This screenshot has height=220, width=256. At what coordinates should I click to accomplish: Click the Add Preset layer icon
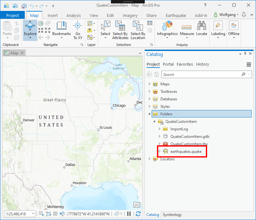click(x=90, y=37)
